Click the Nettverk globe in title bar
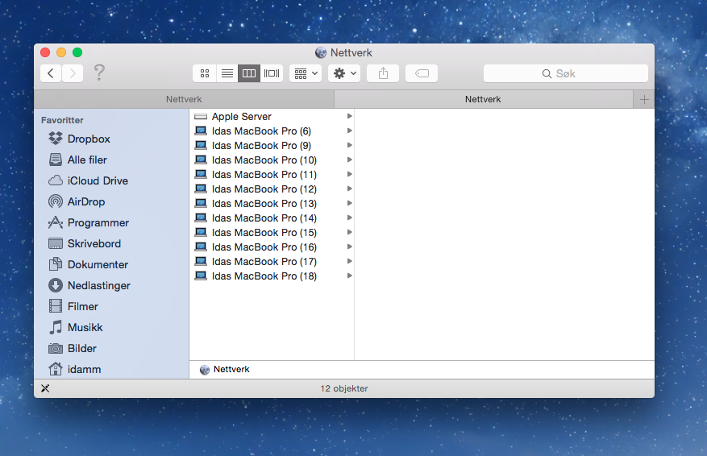The image size is (707, 456). pyautogui.click(x=321, y=52)
